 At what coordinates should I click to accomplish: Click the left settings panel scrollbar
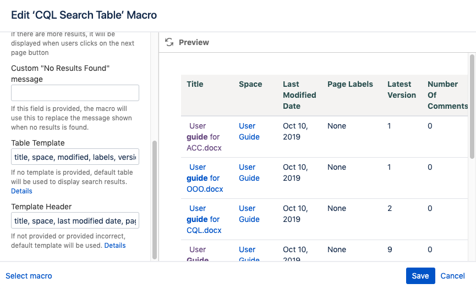155,198
